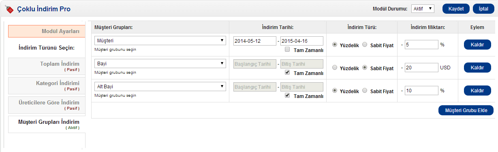Open the Modül Durumu Aktif dropdown
The height and width of the screenshot is (152, 498).
pyautogui.click(x=423, y=8)
